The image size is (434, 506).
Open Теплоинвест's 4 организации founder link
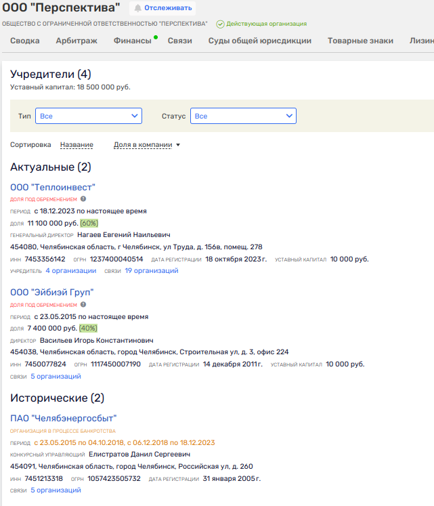pyautogui.click(x=70, y=271)
